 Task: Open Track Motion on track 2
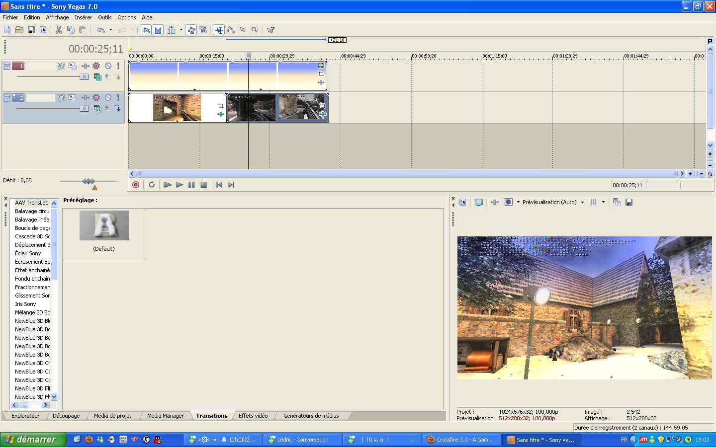[73, 98]
